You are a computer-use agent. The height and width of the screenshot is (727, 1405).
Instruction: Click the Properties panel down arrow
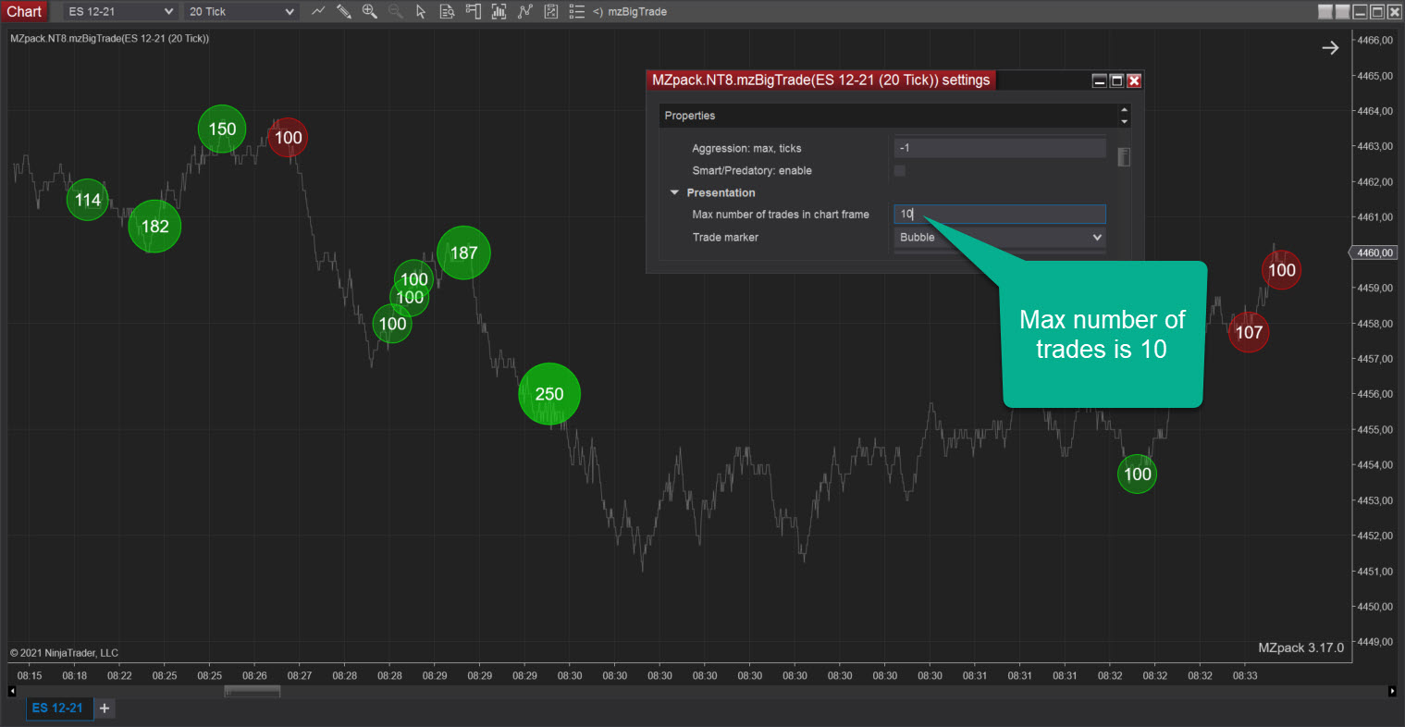pos(1125,121)
